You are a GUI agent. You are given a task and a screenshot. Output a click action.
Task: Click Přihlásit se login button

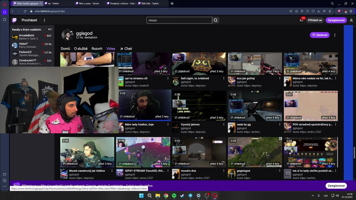click(x=315, y=20)
